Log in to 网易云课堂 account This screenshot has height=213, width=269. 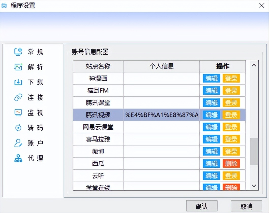click(231, 127)
